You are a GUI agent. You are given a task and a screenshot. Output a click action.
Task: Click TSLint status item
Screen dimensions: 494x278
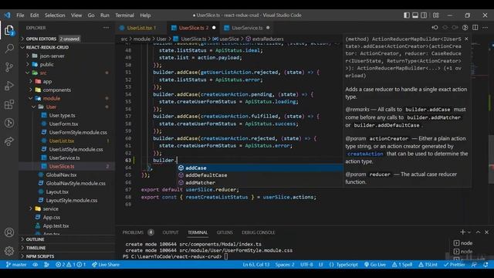point(428,264)
